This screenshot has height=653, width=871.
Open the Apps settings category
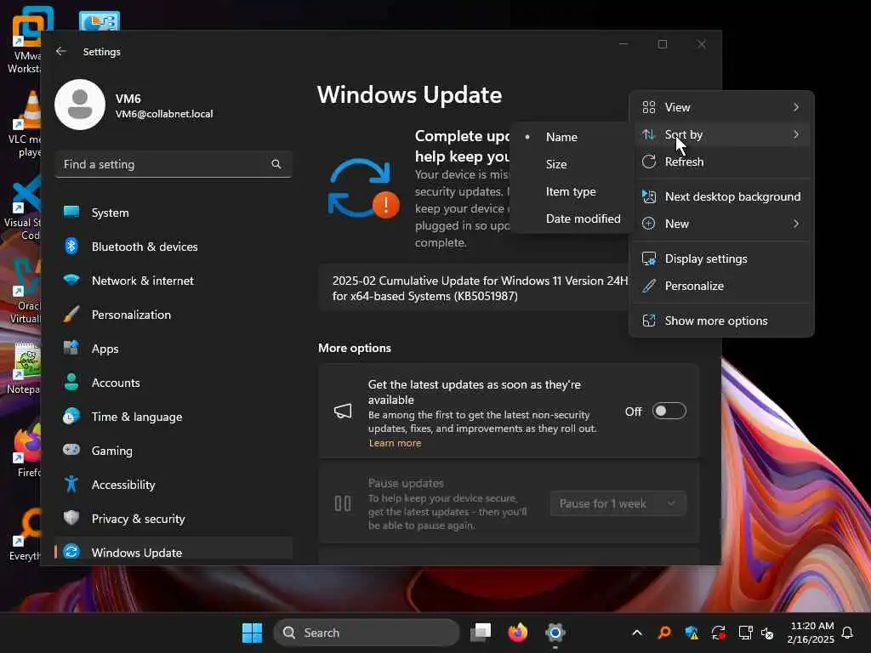(174, 349)
